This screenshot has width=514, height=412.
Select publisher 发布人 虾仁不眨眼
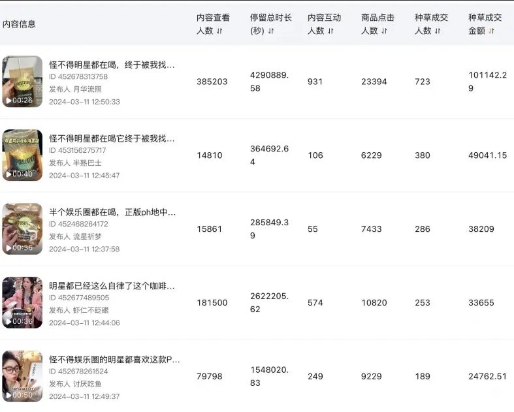pyautogui.click(x=79, y=310)
